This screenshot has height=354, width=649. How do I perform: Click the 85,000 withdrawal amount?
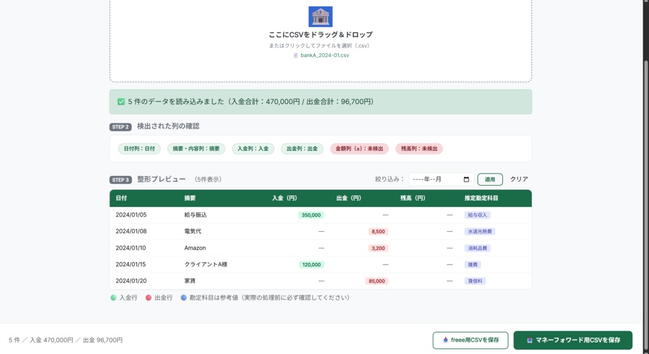[376, 281]
